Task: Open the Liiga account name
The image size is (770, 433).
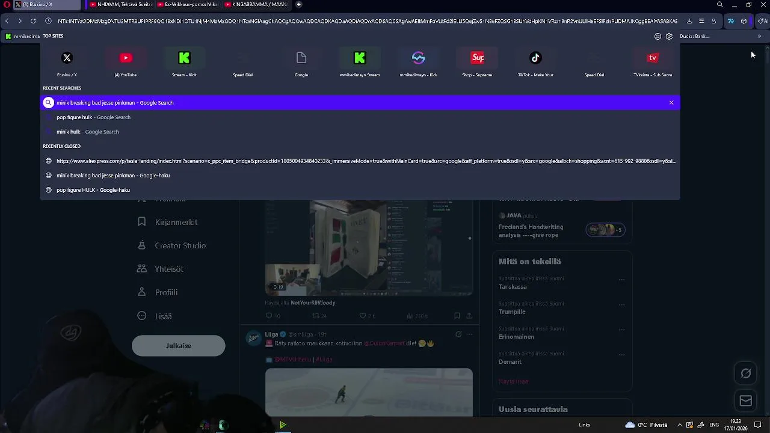Action: click(x=271, y=334)
